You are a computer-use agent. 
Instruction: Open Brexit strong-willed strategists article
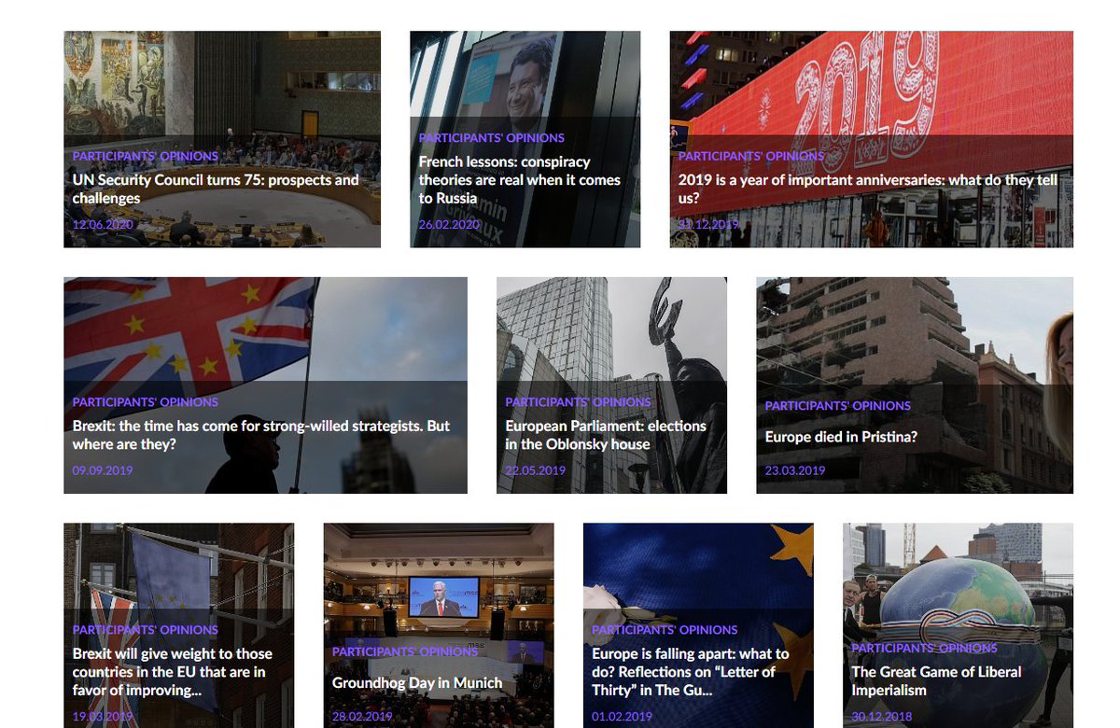coord(261,435)
